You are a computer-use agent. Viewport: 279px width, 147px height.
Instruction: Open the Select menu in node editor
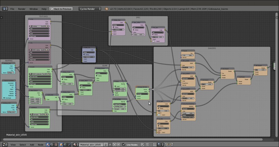click(23, 145)
